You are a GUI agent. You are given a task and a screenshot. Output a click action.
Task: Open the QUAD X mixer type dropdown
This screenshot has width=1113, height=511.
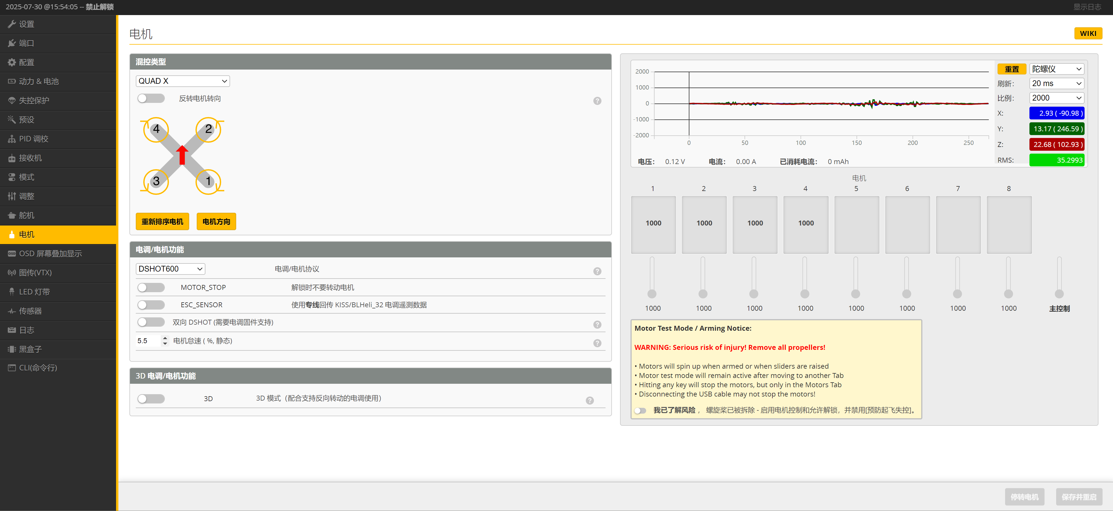[182, 81]
